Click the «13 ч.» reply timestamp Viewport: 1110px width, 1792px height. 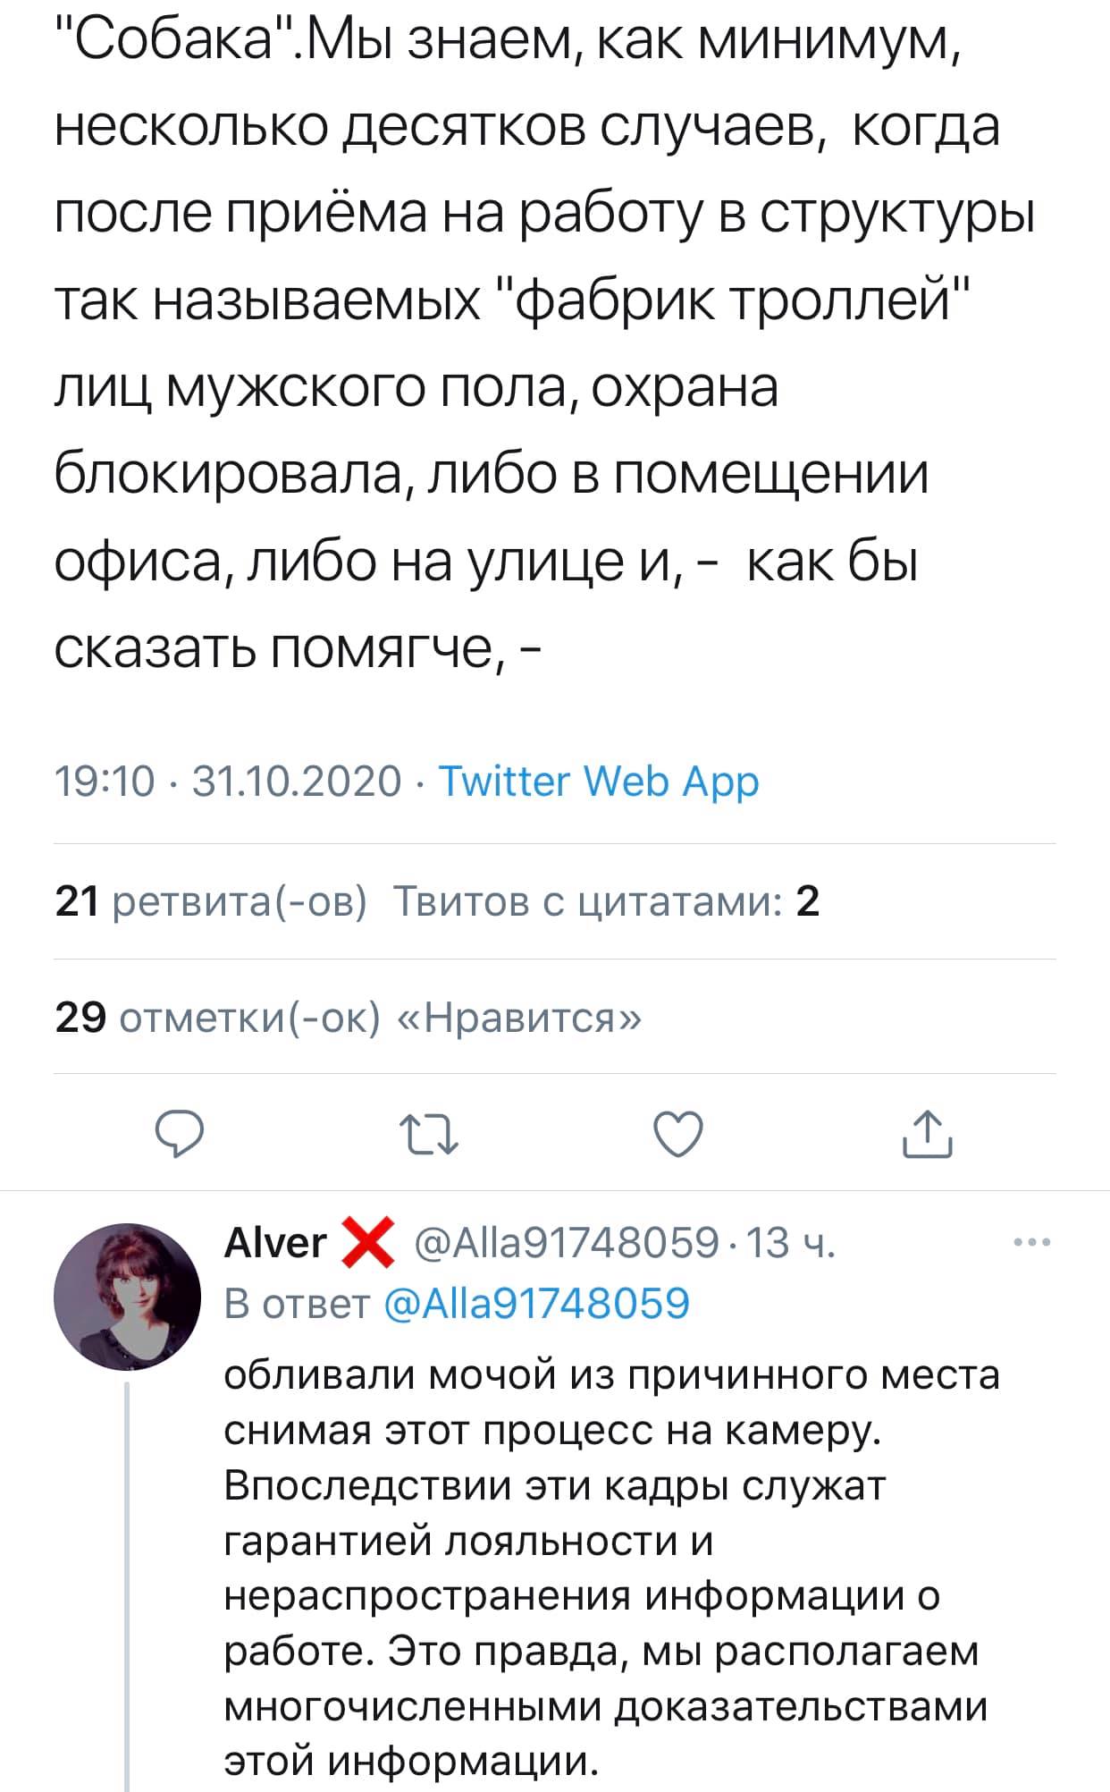(791, 1243)
